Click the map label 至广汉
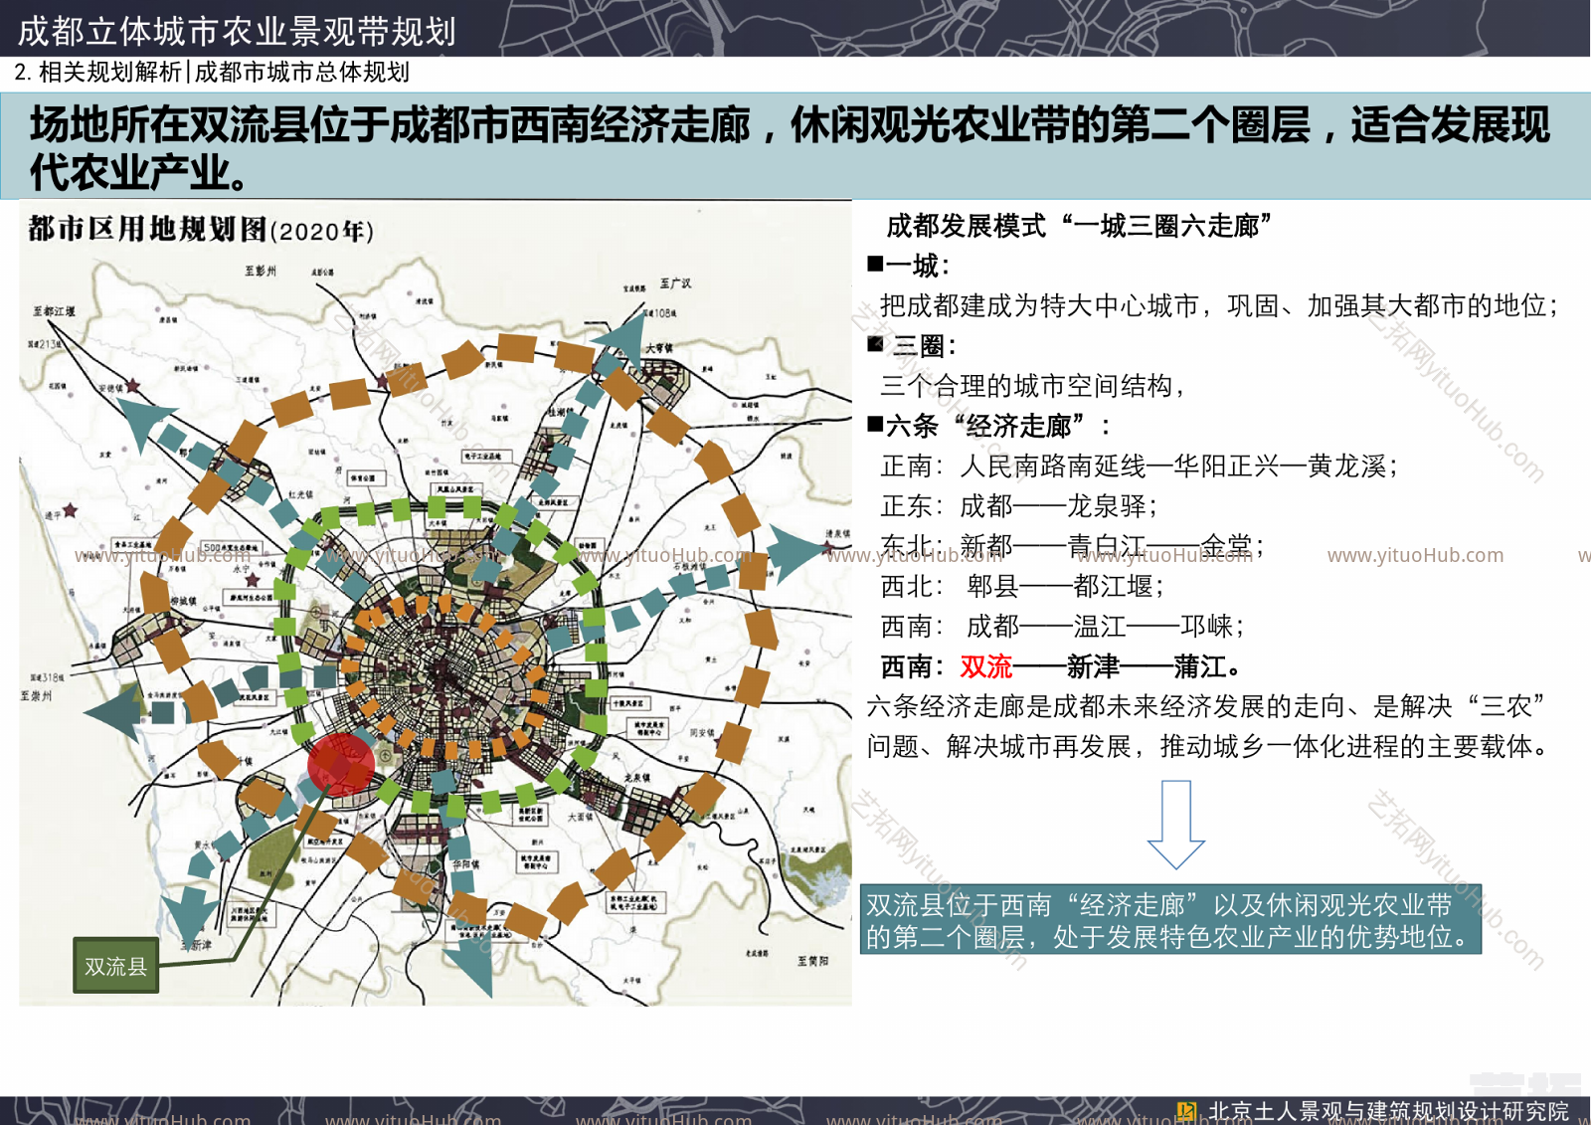This screenshot has height=1125, width=1591. point(675,283)
